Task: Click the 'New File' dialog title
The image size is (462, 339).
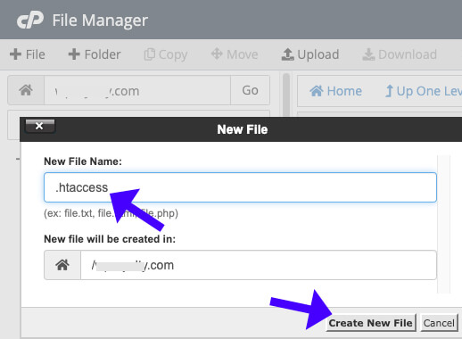Action: tap(243, 129)
